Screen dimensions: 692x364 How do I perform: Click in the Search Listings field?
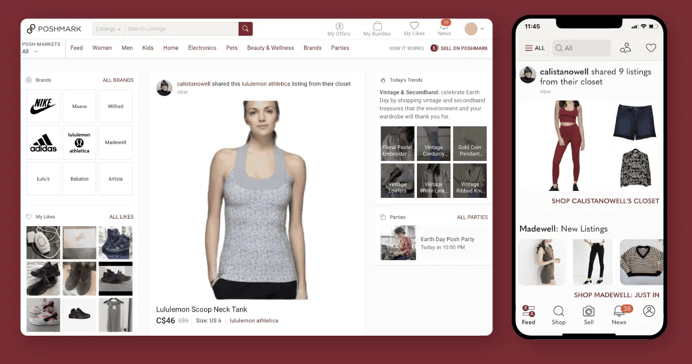(182, 29)
